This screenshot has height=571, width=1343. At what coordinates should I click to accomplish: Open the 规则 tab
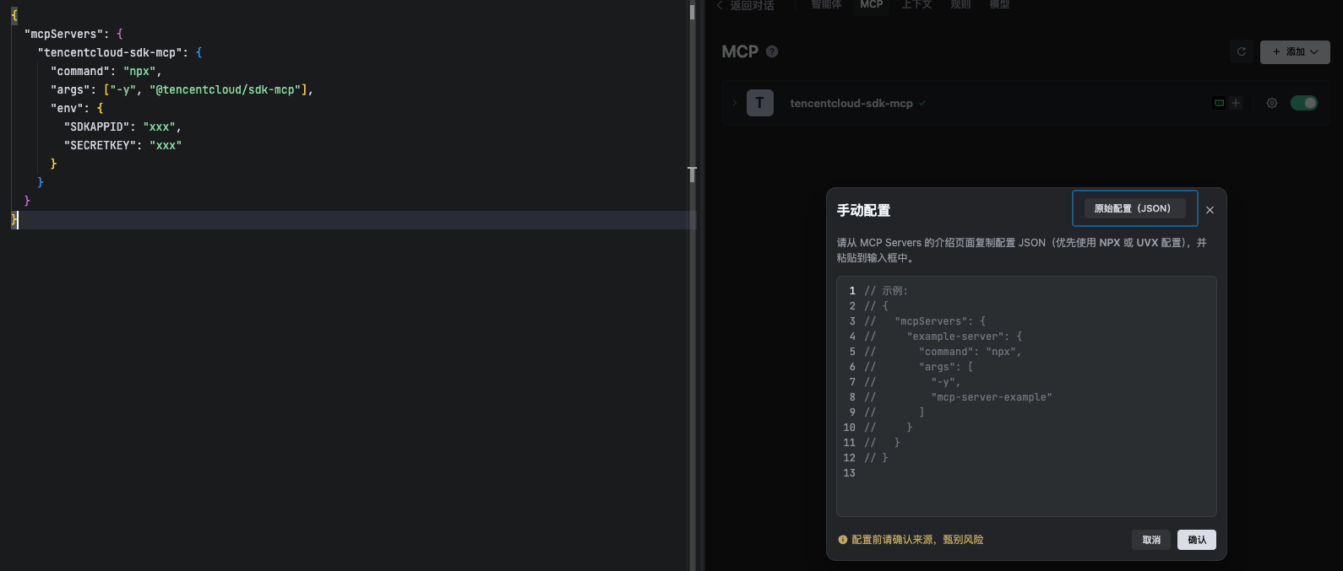point(960,5)
